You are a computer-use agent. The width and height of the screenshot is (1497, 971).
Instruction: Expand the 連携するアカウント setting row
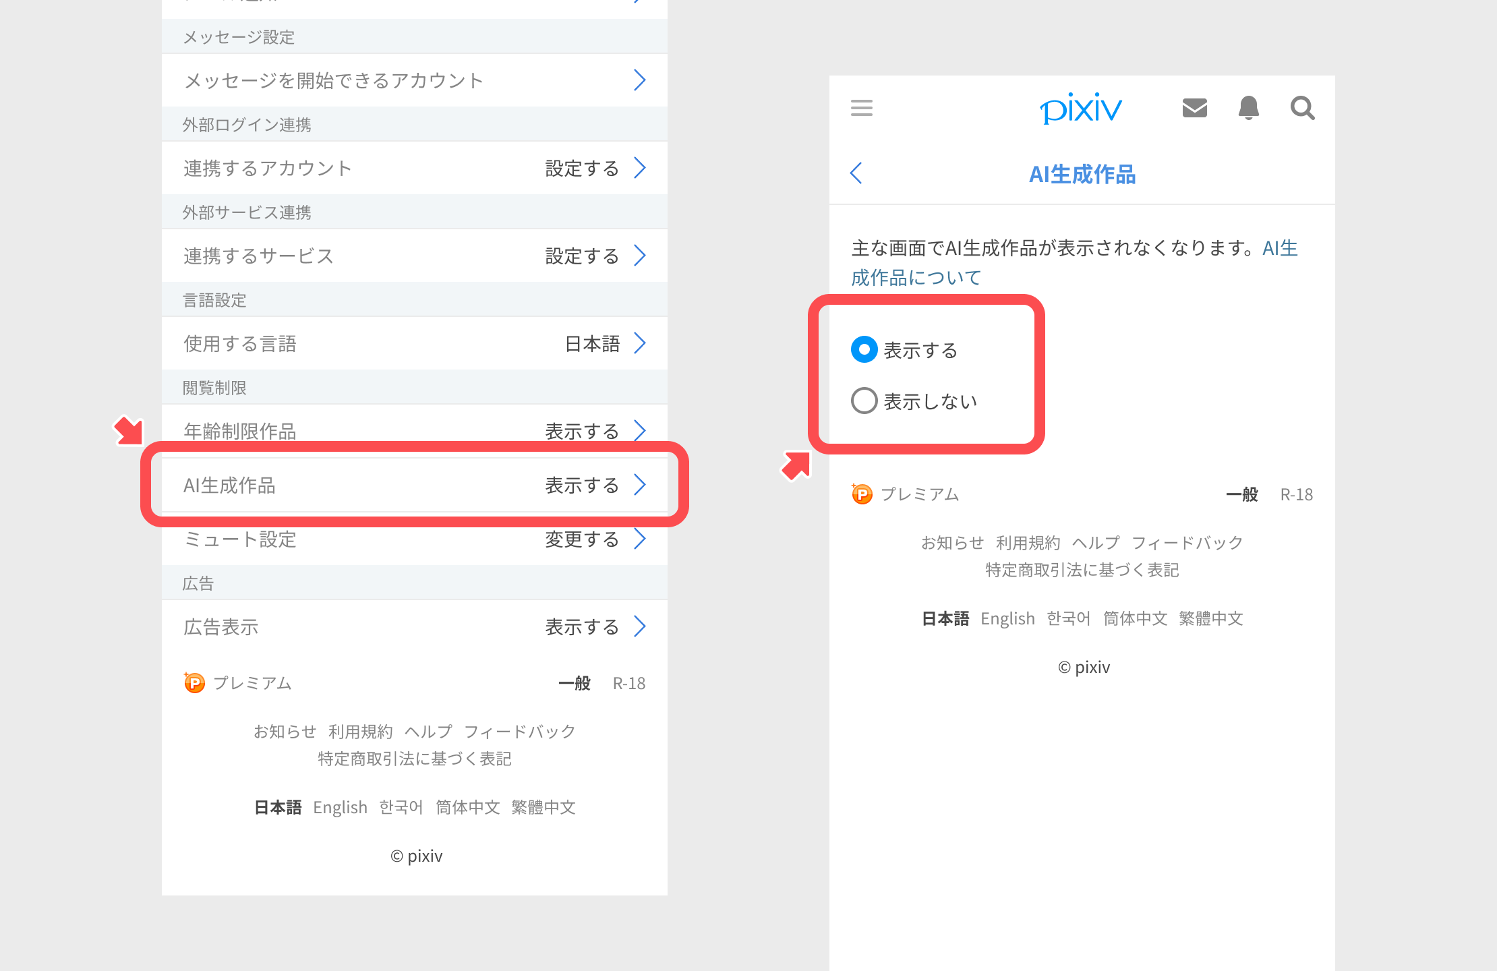click(x=414, y=168)
